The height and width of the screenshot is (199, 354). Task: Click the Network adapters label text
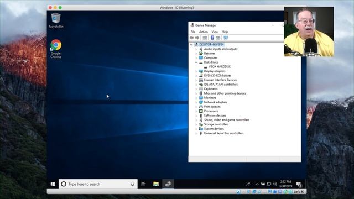point(215,102)
